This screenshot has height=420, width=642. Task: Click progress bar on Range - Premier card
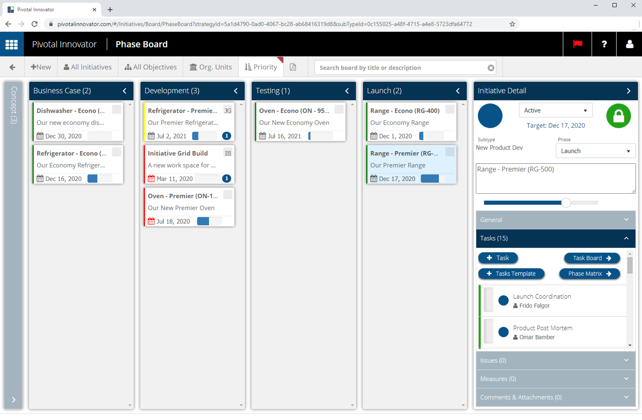point(433,179)
